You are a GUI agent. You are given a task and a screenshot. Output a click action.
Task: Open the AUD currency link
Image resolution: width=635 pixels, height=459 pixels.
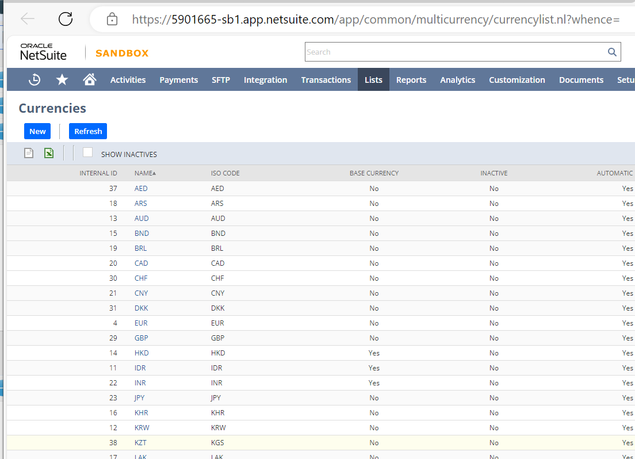point(141,219)
